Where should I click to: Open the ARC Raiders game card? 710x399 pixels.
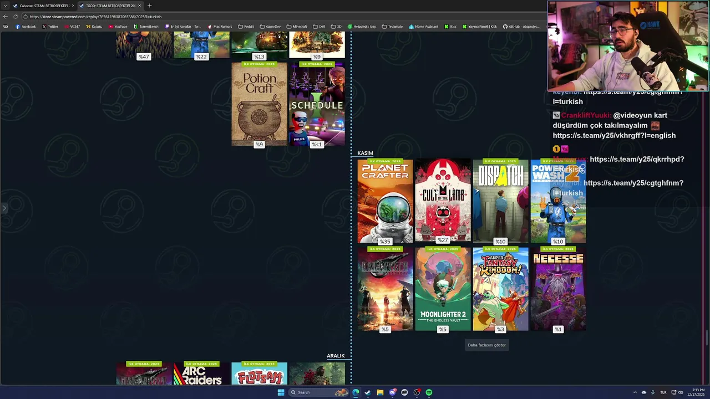point(201,373)
